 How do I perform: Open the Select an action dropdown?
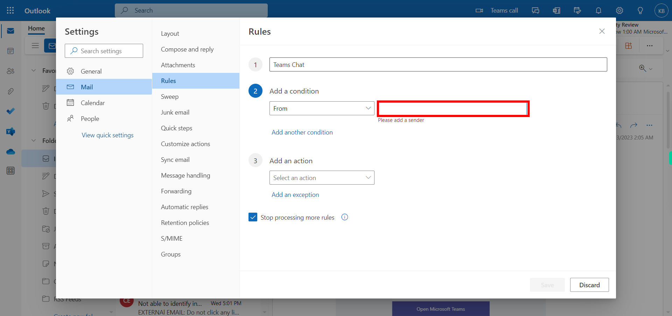click(322, 178)
